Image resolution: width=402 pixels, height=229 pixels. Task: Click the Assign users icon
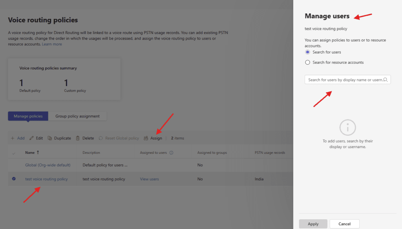tap(146, 138)
